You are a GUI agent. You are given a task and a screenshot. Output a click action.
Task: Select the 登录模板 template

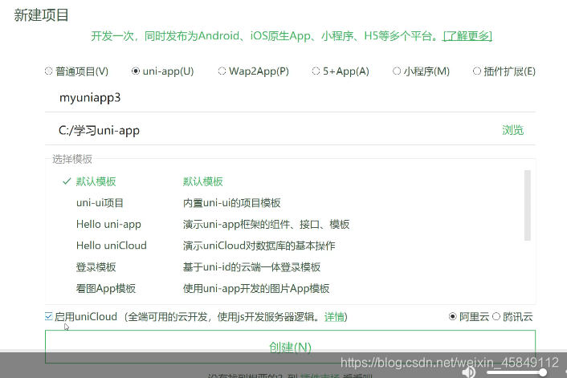96,267
